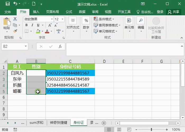Switch to the 数据 Data tab

tap(82, 12)
